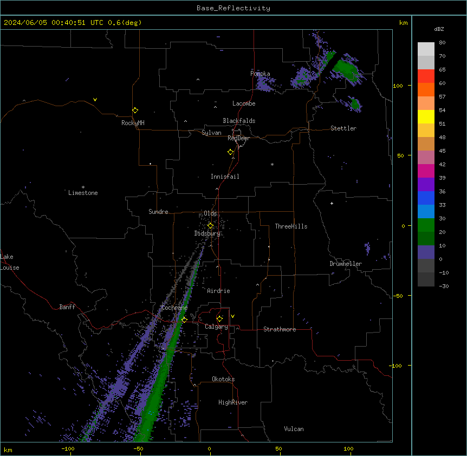
Task: Click the white plus marker west of Drumheller
Action: (x=332, y=203)
